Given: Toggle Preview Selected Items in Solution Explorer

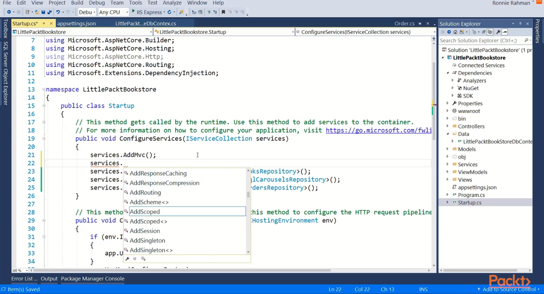Looking at the screenshot, I should click(x=505, y=32).
